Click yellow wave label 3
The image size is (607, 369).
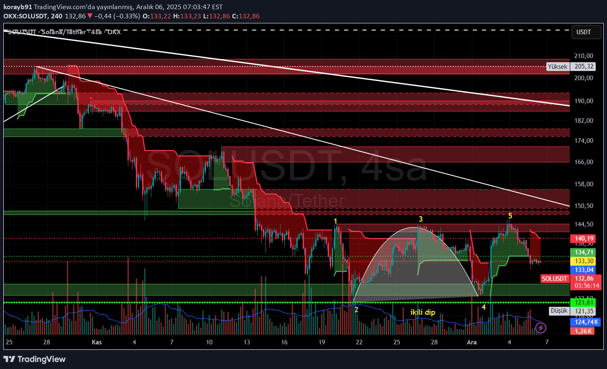tap(421, 219)
